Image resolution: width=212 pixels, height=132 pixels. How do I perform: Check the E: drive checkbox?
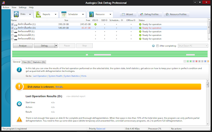point(12,32)
